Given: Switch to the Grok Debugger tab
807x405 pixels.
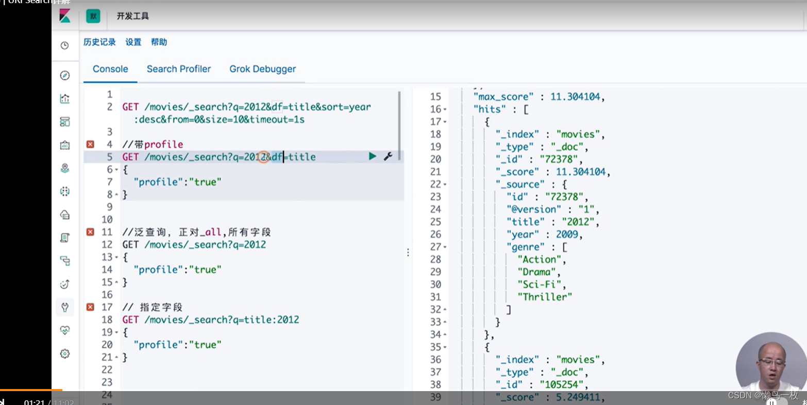Looking at the screenshot, I should 263,69.
